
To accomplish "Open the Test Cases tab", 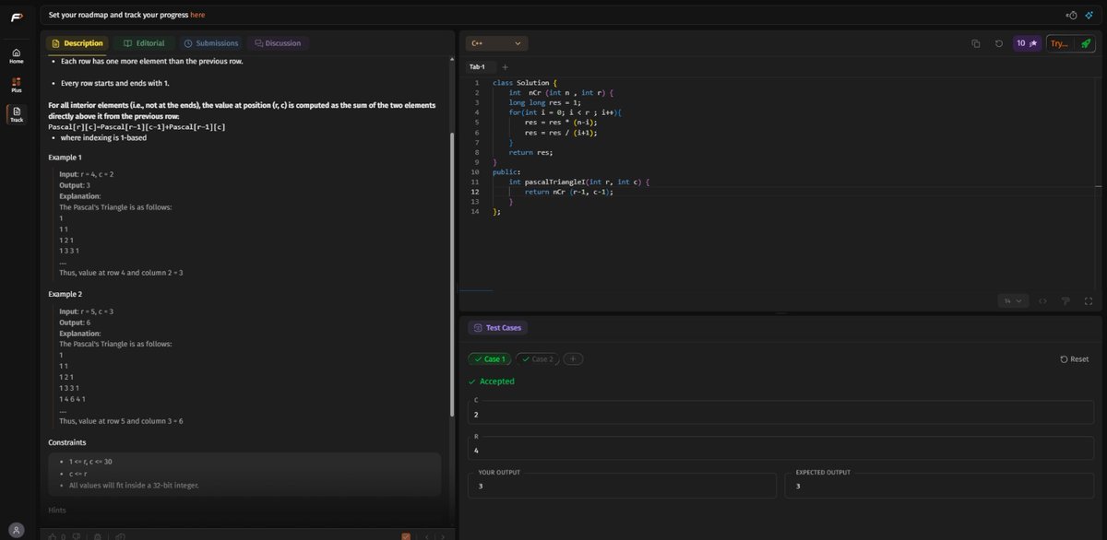I will pyautogui.click(x=497, y=327).
